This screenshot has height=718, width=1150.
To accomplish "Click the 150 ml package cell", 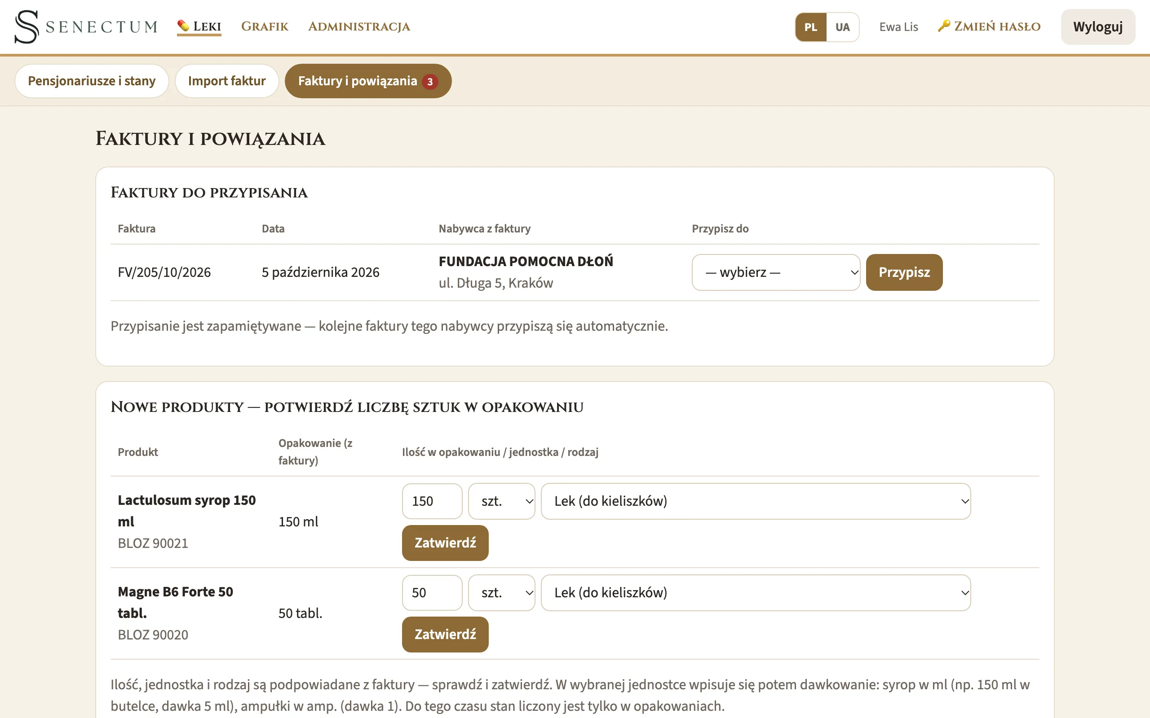I will (298, 522).
